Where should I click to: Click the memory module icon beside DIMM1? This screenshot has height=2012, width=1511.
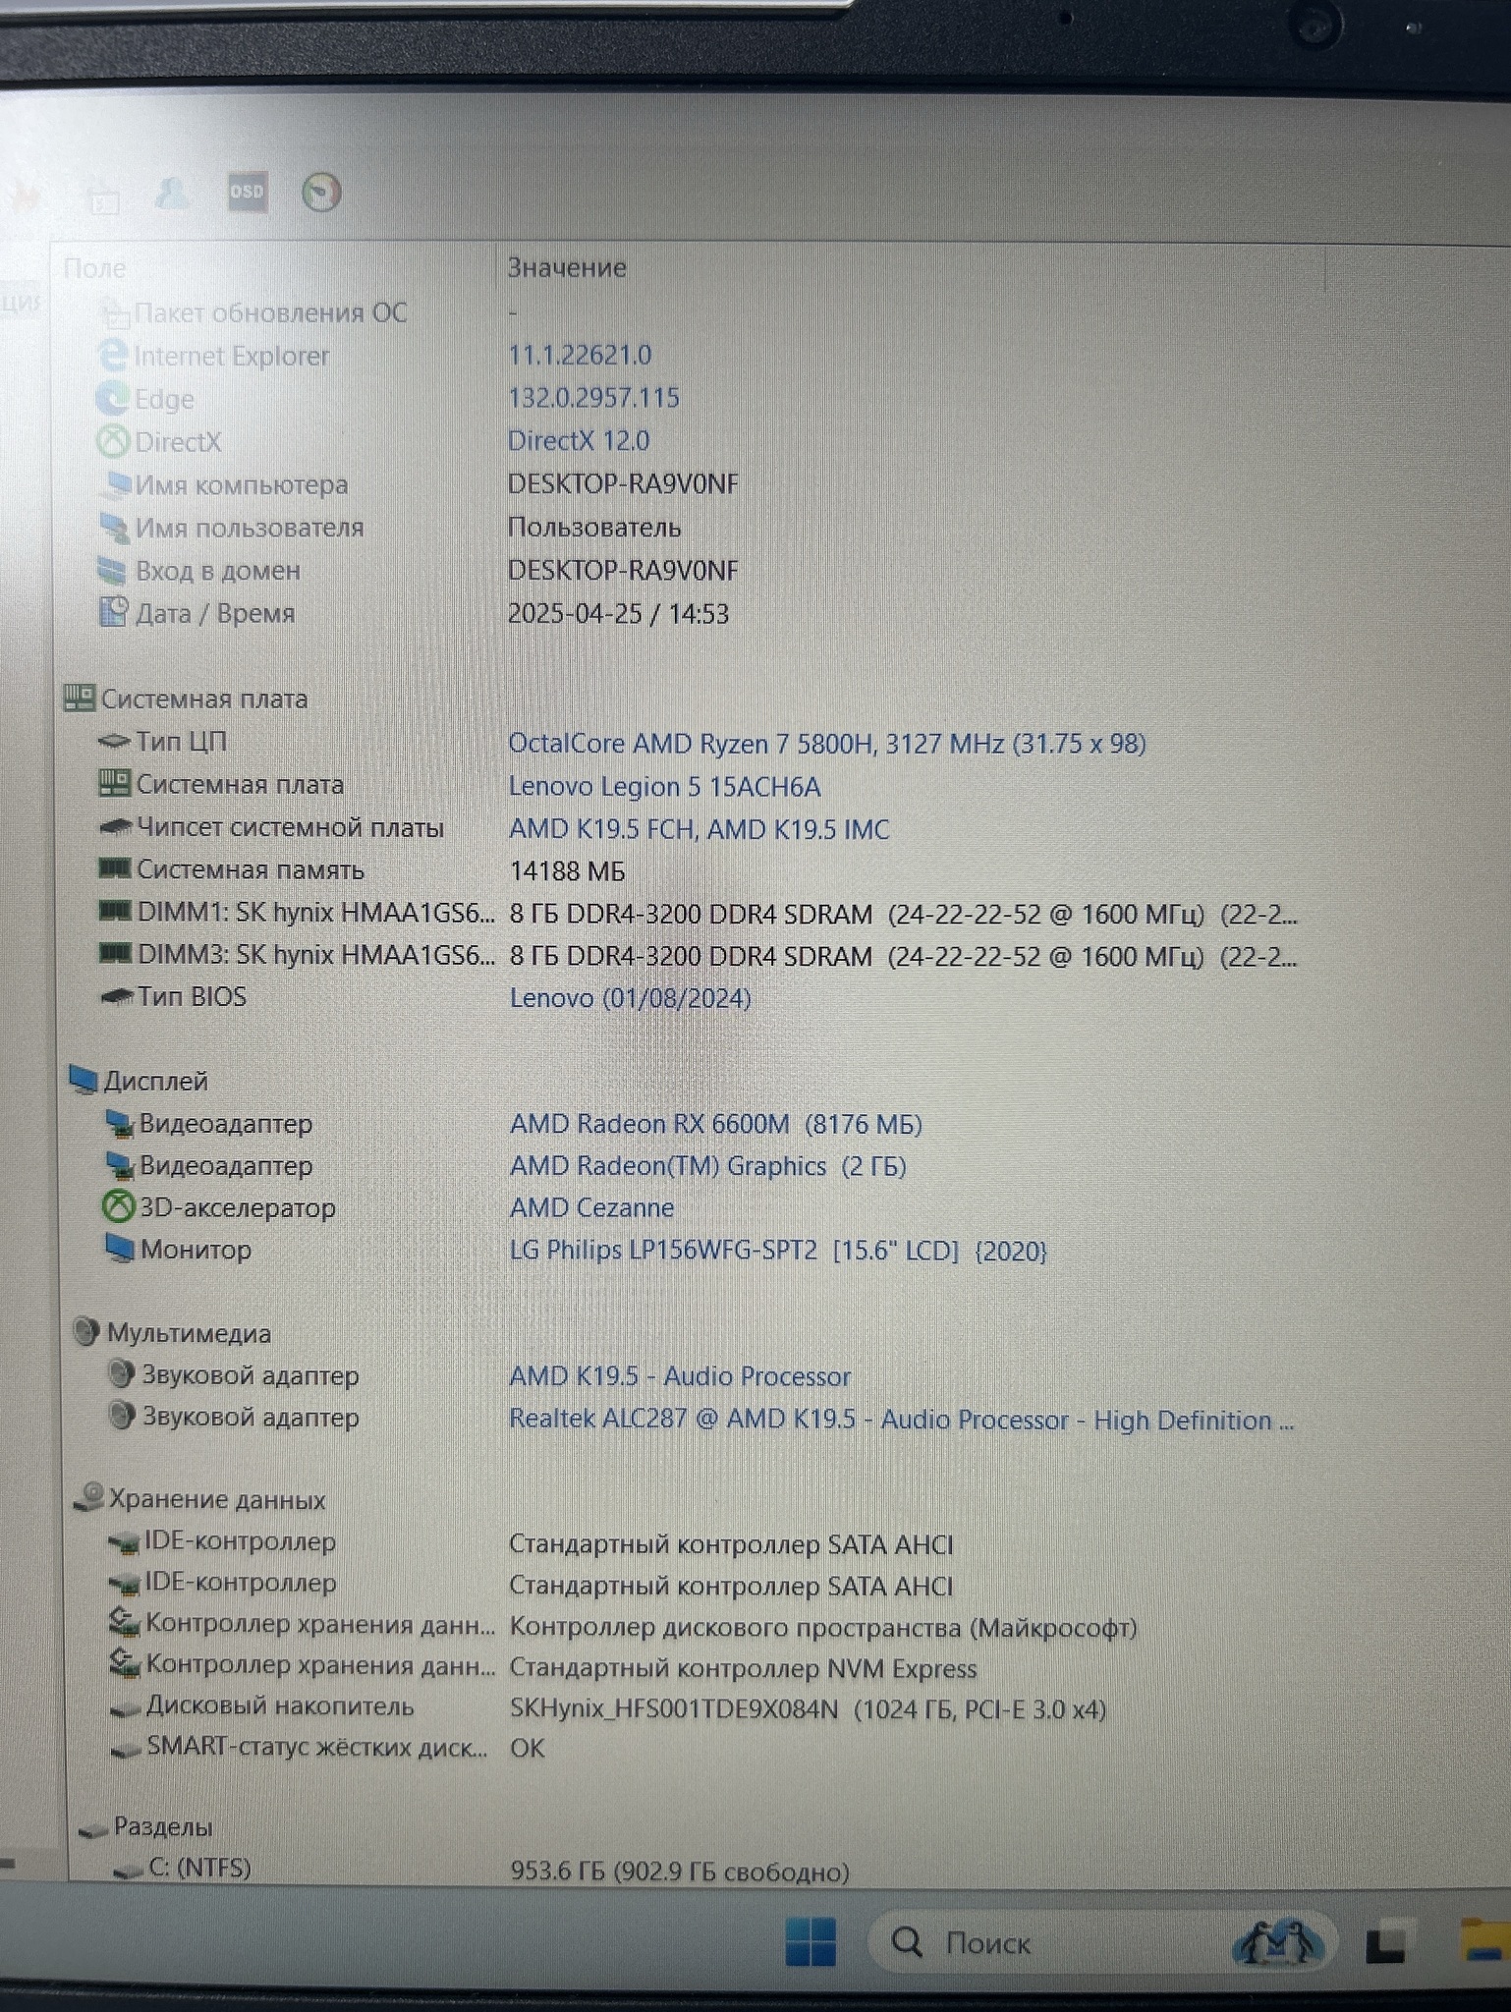click(x=115, y=912)
